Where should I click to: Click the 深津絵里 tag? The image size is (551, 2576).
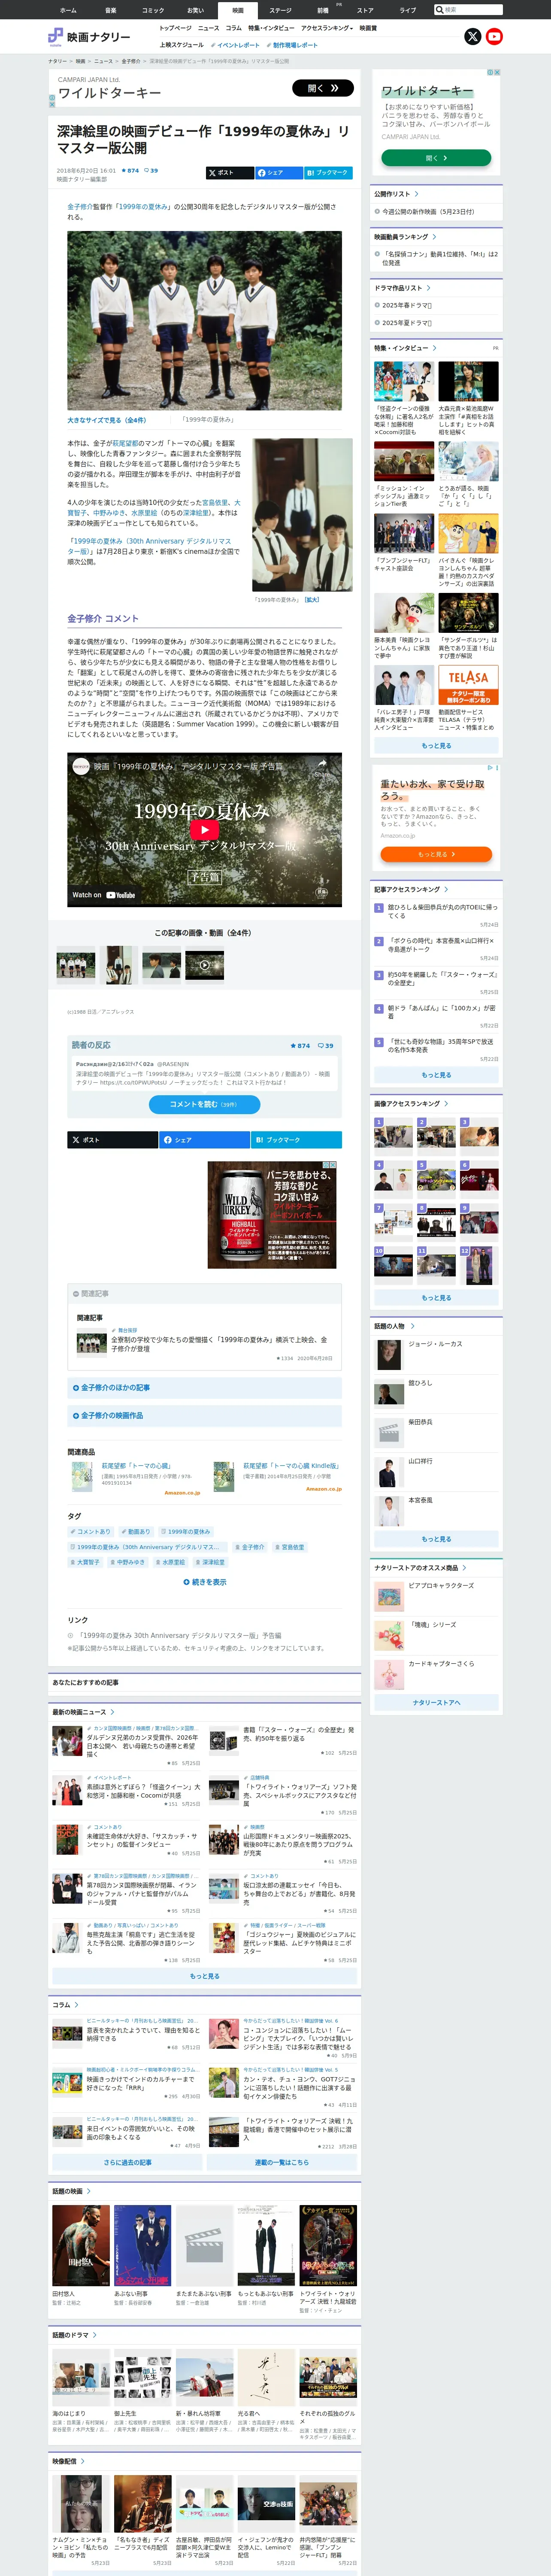click(x=210, y=1562)
